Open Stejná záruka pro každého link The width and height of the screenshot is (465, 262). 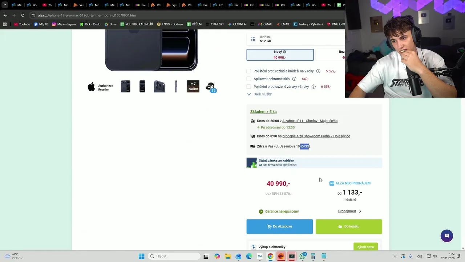[x=276, y=160]
